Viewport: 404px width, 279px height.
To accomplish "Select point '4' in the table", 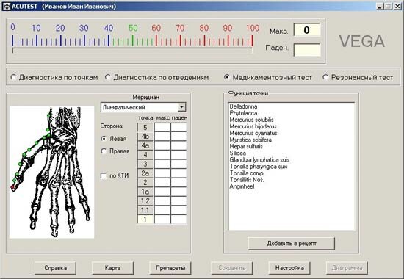I will (145, 155).
